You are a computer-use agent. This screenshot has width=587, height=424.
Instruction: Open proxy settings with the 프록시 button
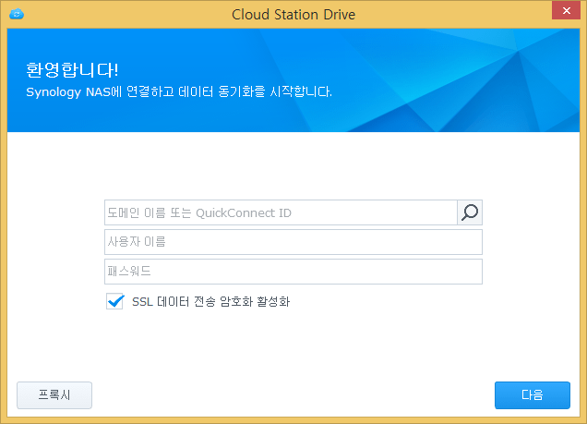(54, 395)
